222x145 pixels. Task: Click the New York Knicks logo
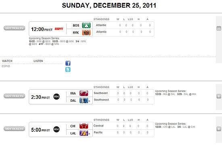pos(86,33)
